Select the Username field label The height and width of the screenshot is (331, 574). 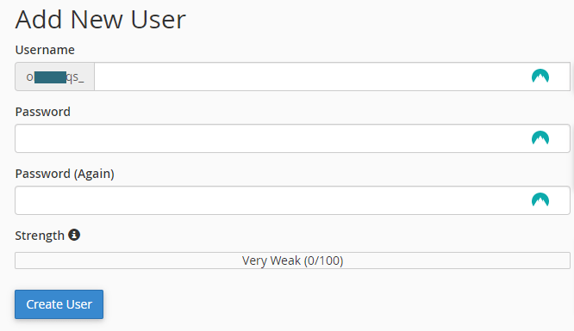(45, 50)
